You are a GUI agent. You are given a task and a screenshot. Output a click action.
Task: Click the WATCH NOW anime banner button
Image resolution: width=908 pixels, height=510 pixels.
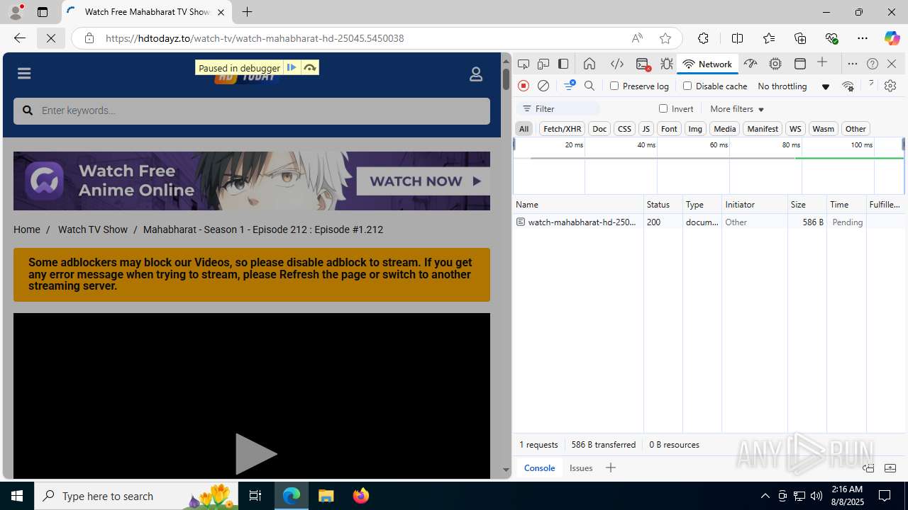(423, 181)
